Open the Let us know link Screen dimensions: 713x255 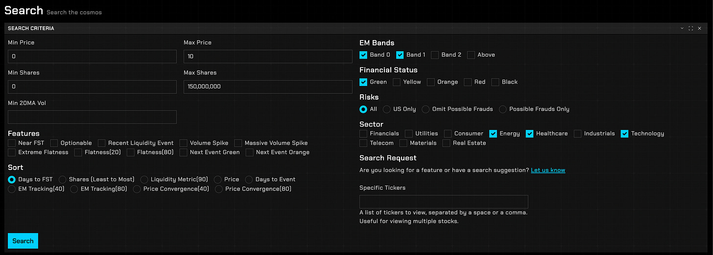click(548, 170)
